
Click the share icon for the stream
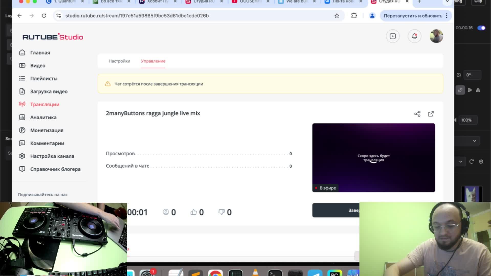coord(417,114)
